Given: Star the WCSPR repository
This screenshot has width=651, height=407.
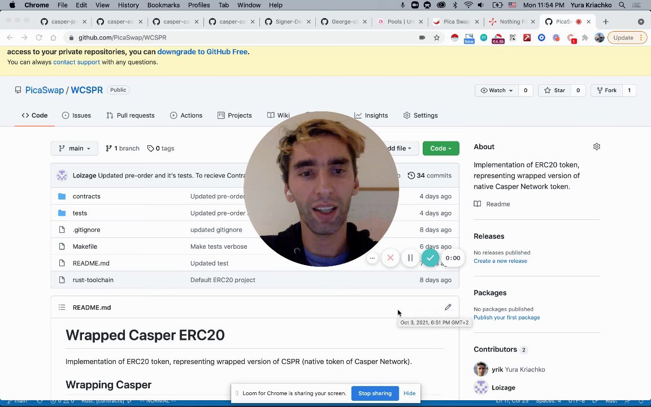Looking at the screenshot, I should 555,90.
